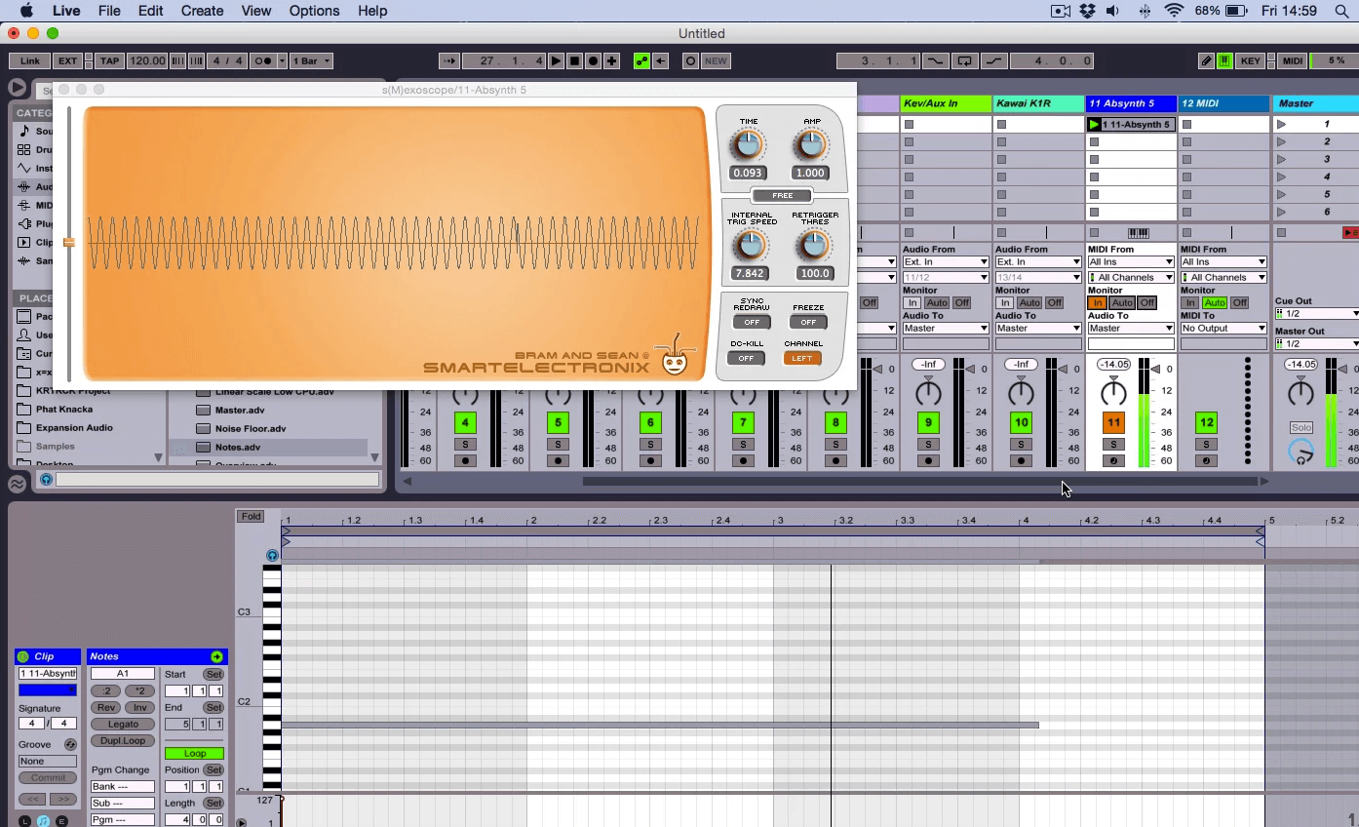Open the Options menu
The image size is (1359, 827).
pyautogui.click(x=314, y=11)
